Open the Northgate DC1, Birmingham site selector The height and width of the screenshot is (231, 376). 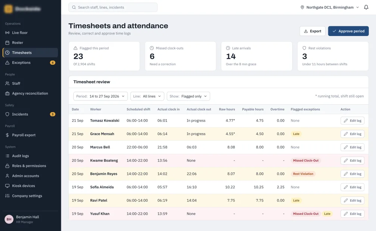pos(330,7)
